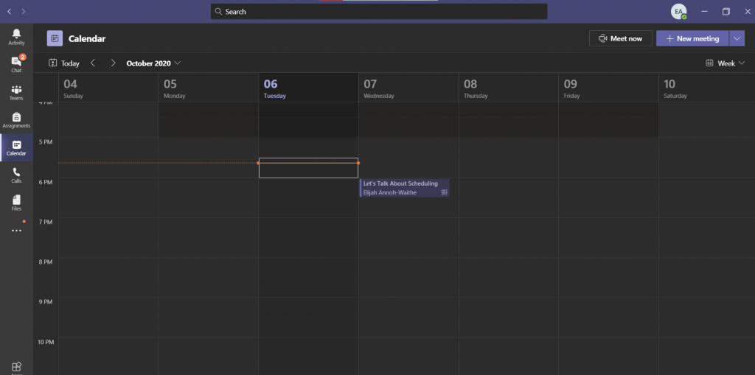Click the New meeting button
Screen dimensions: 755x375
click(692, 38)
